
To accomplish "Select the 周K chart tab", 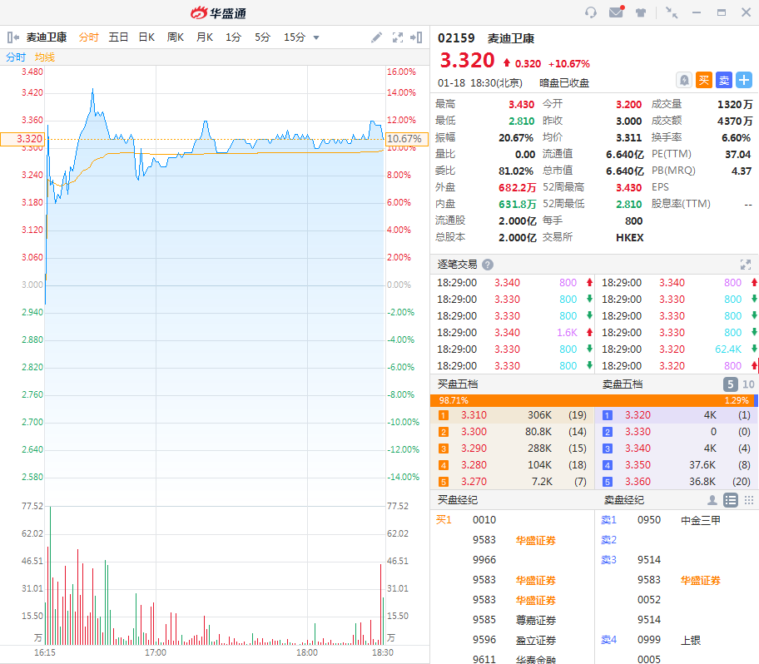I will coord(176,37).
